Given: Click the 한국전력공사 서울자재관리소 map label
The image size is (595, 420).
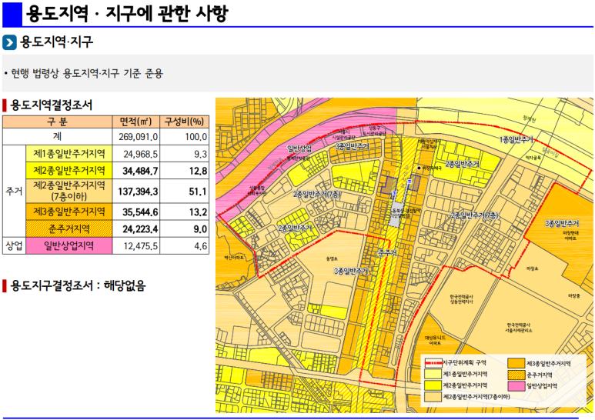Looking at the screenshot, I should 519,328.
